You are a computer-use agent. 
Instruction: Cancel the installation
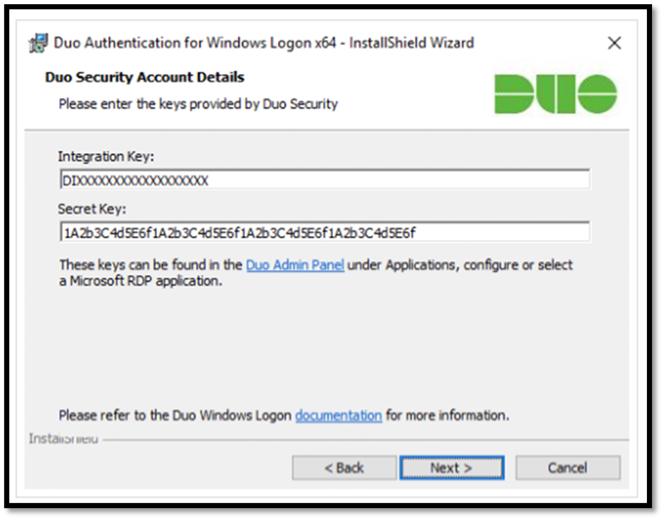pos(568,467)
